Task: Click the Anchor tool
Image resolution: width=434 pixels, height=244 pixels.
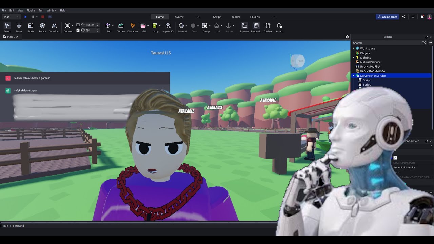Action: (x=229, y=27)
